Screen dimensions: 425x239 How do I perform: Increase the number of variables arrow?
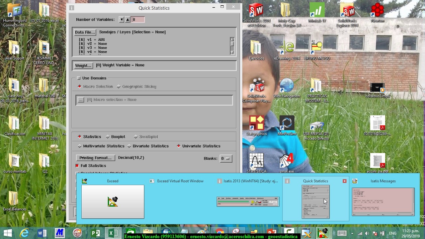(127, 20)
